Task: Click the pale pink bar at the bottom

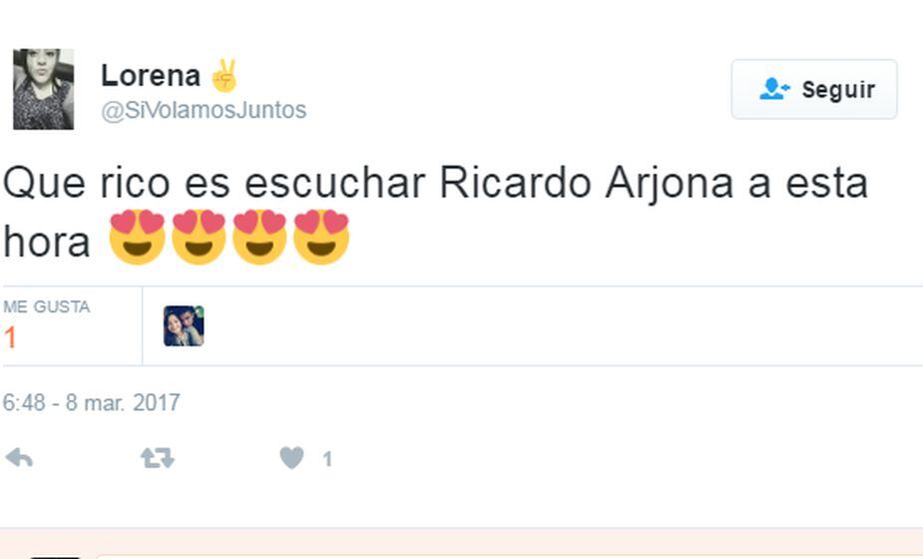Action: click(x=461, y=544)
